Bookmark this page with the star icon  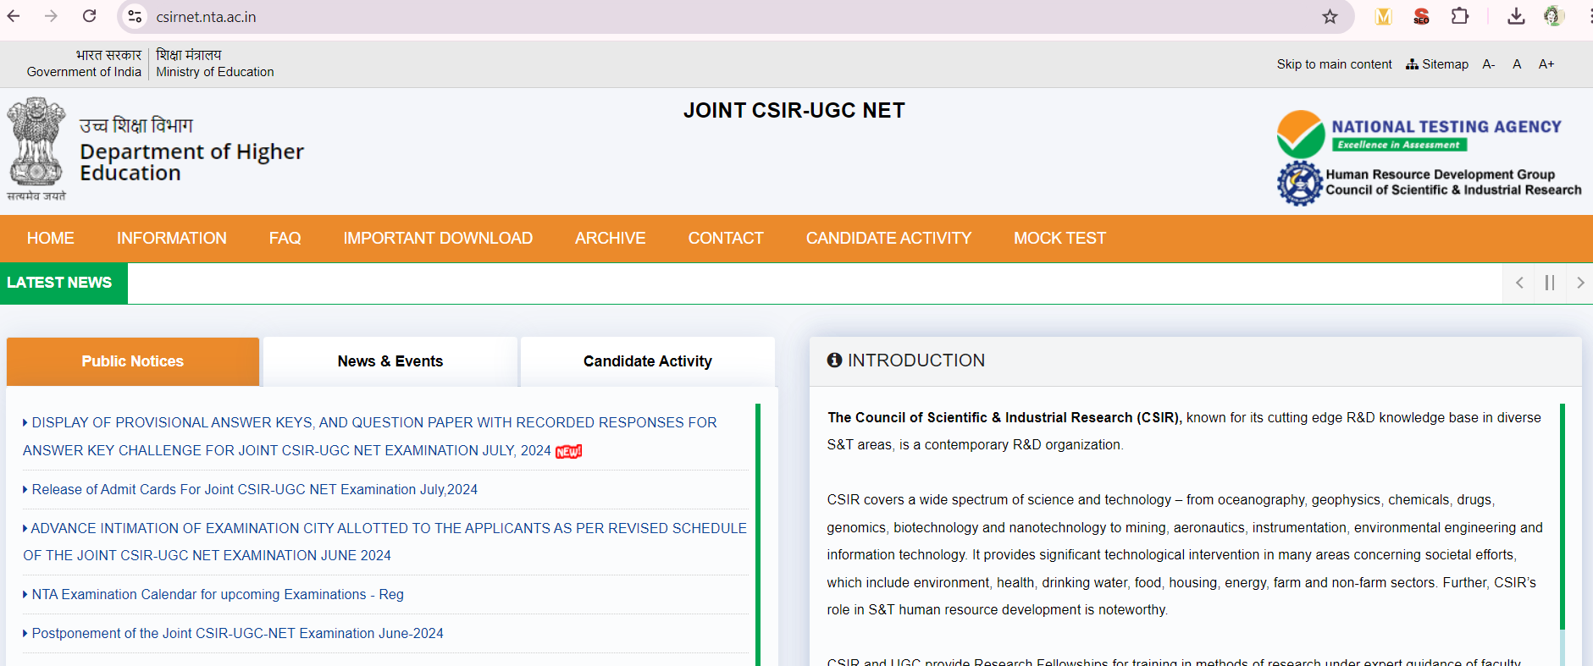[1330, 16]
